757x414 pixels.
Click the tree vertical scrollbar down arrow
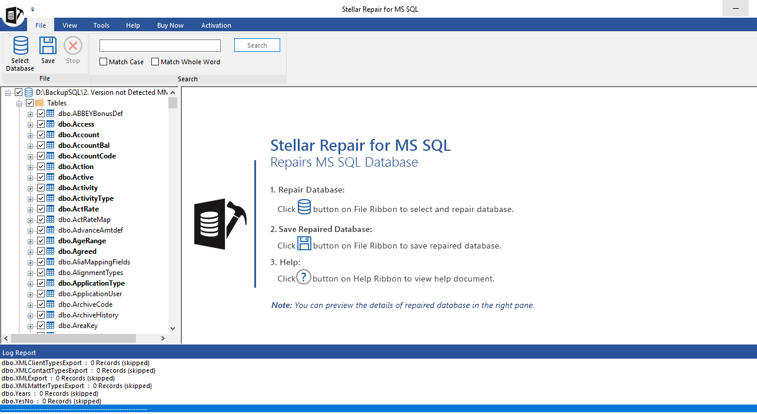172,329
